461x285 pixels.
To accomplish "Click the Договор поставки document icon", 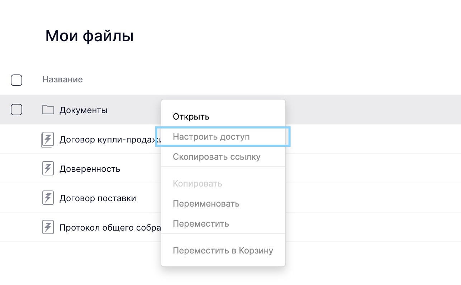I will (x=48, y=198).
